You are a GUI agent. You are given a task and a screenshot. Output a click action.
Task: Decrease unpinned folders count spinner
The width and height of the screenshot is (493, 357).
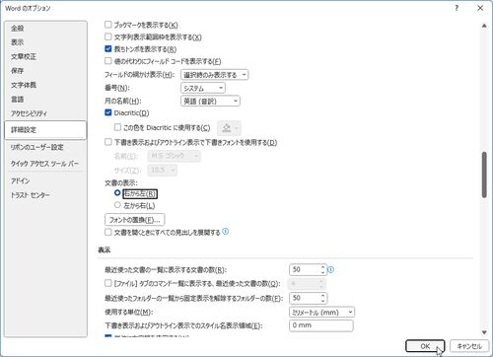click(323, 301)
